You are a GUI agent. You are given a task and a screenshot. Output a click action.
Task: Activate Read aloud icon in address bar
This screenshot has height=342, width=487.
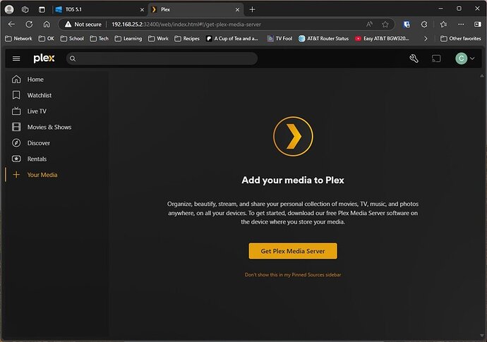(369, 24)
